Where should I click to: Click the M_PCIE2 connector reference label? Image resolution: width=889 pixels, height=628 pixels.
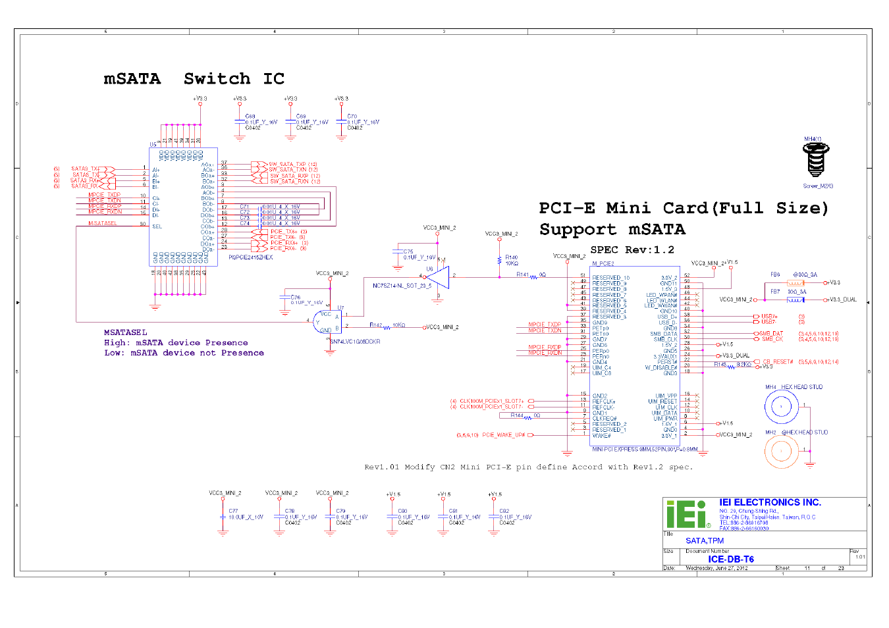pos(603,264)
